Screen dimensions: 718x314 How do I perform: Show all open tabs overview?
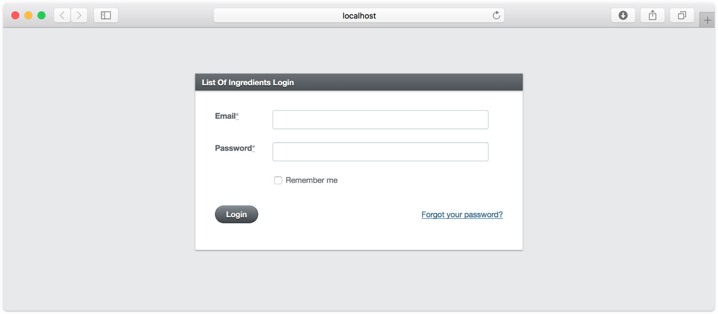[x=682, y=15]
